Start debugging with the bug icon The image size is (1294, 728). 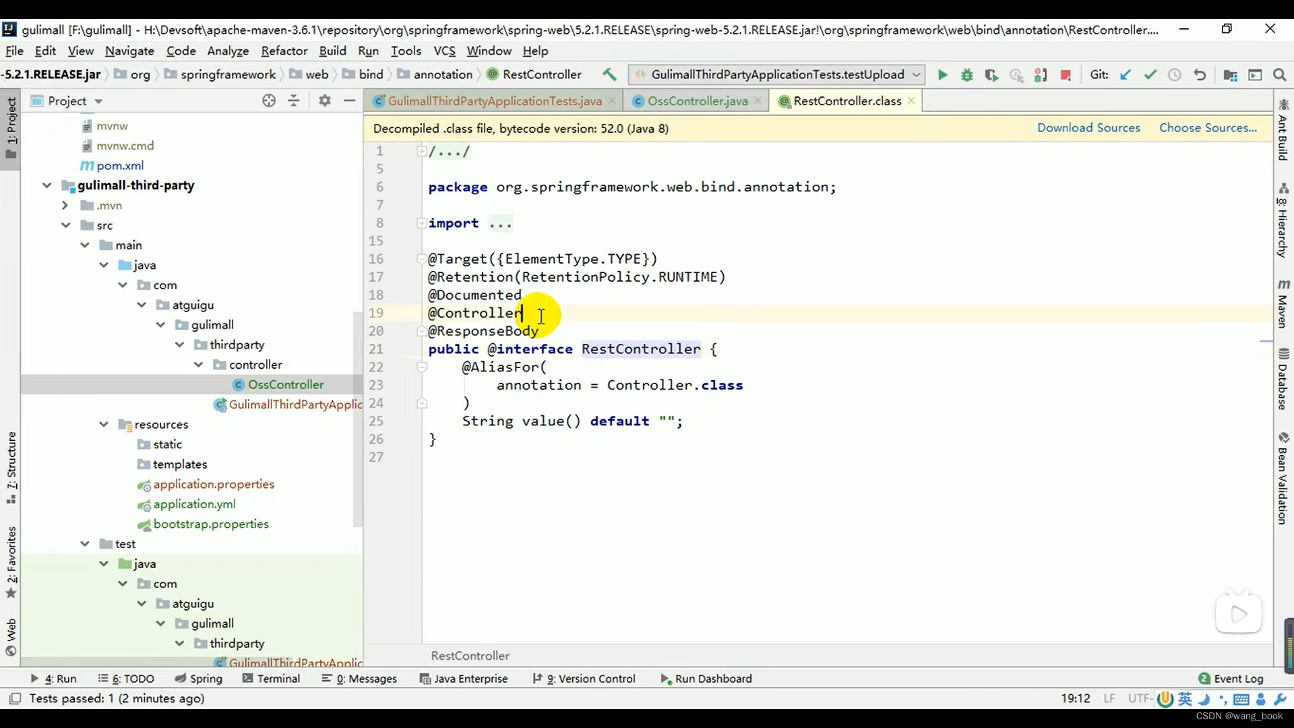tap(967, 75)
